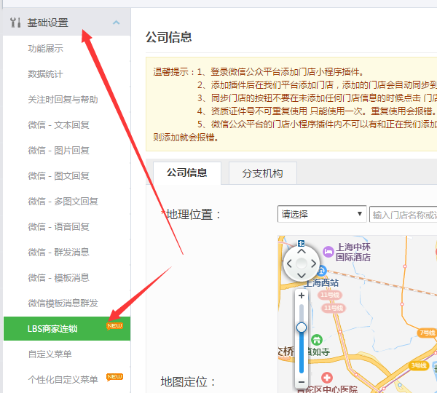437x393 pixels.
Task: Pan the map west with the left arrow
Action: [289, 263]
